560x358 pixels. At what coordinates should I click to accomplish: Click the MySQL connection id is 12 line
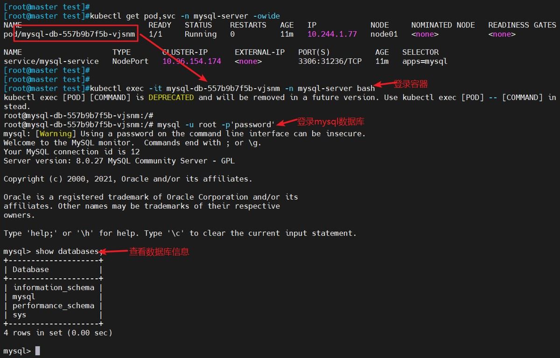pos(71,152)
